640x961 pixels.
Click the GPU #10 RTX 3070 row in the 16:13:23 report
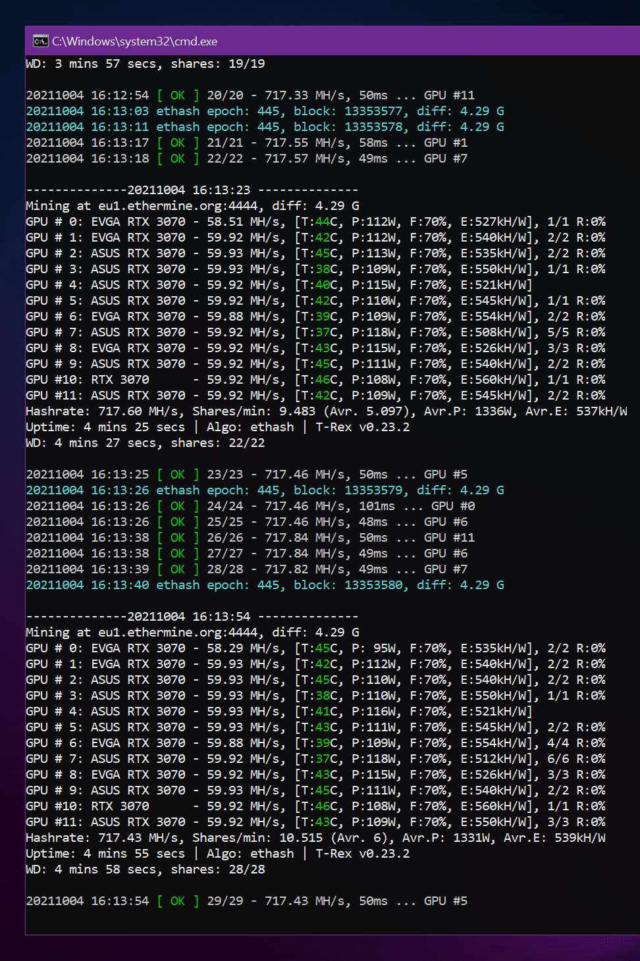click(x=315, y=380)
